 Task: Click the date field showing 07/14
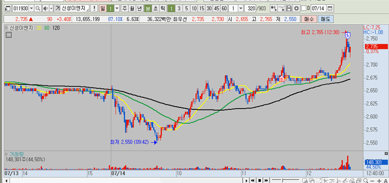(318, 9)
